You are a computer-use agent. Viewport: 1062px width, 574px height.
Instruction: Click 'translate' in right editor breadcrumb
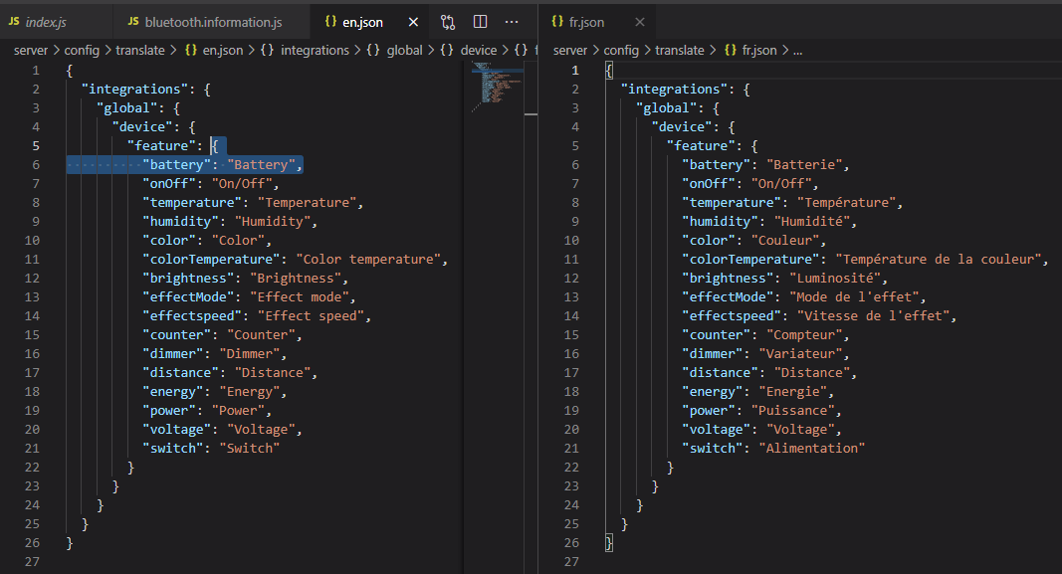(680, 50)
